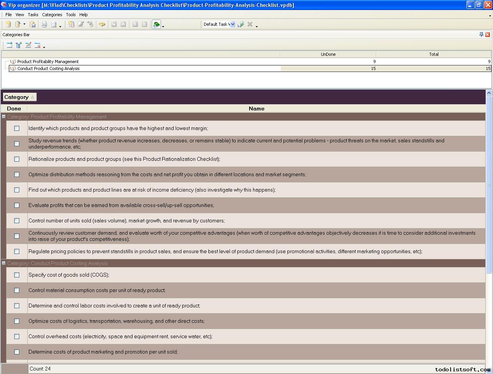Open the Categories menu
Image resolution: width=493 pixels, height=374 pixels.
coord(52,15)
